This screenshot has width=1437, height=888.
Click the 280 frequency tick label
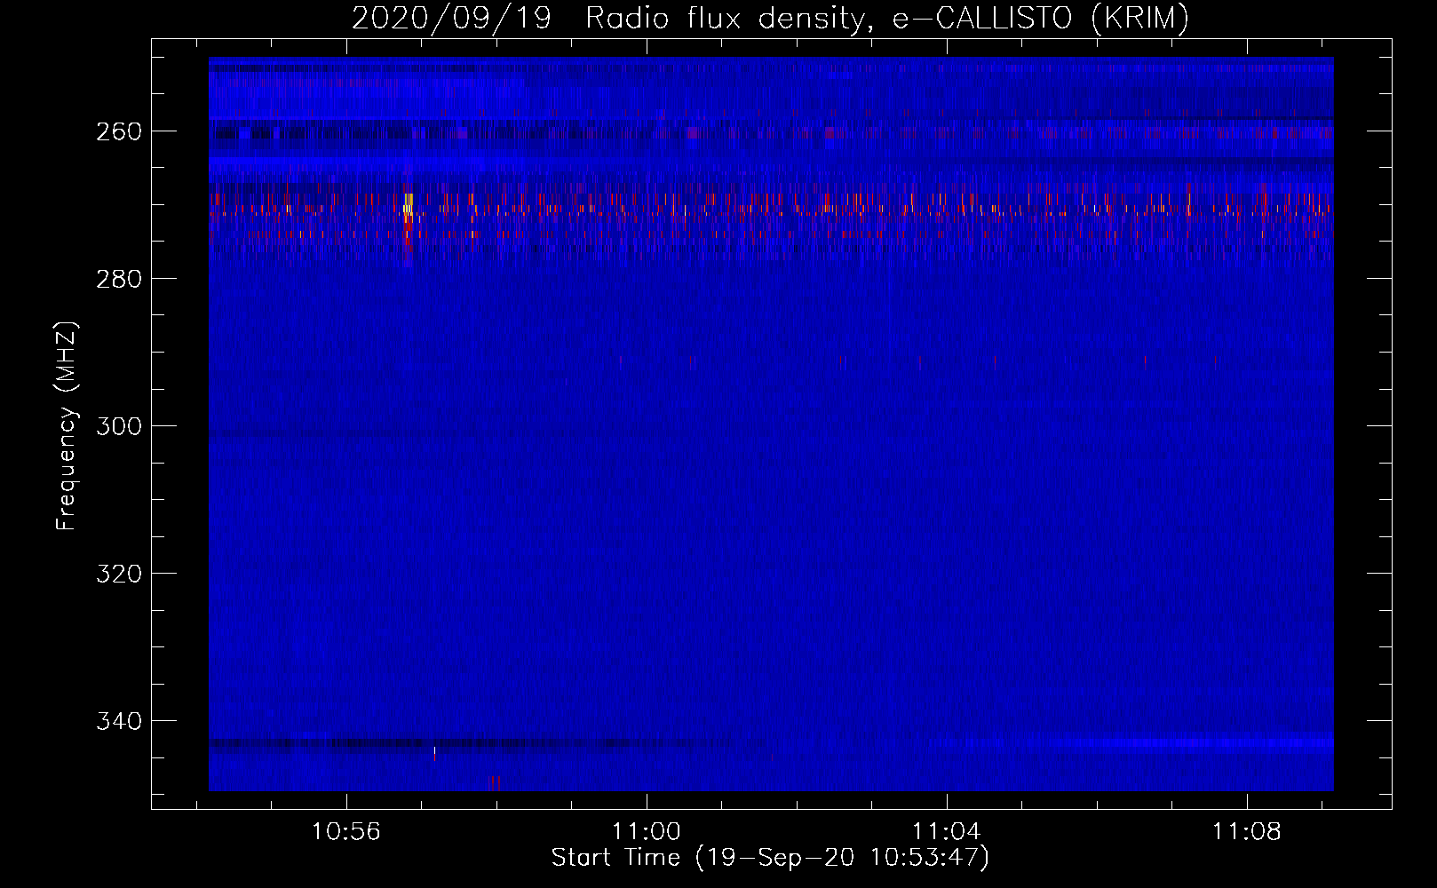[119, 279]
